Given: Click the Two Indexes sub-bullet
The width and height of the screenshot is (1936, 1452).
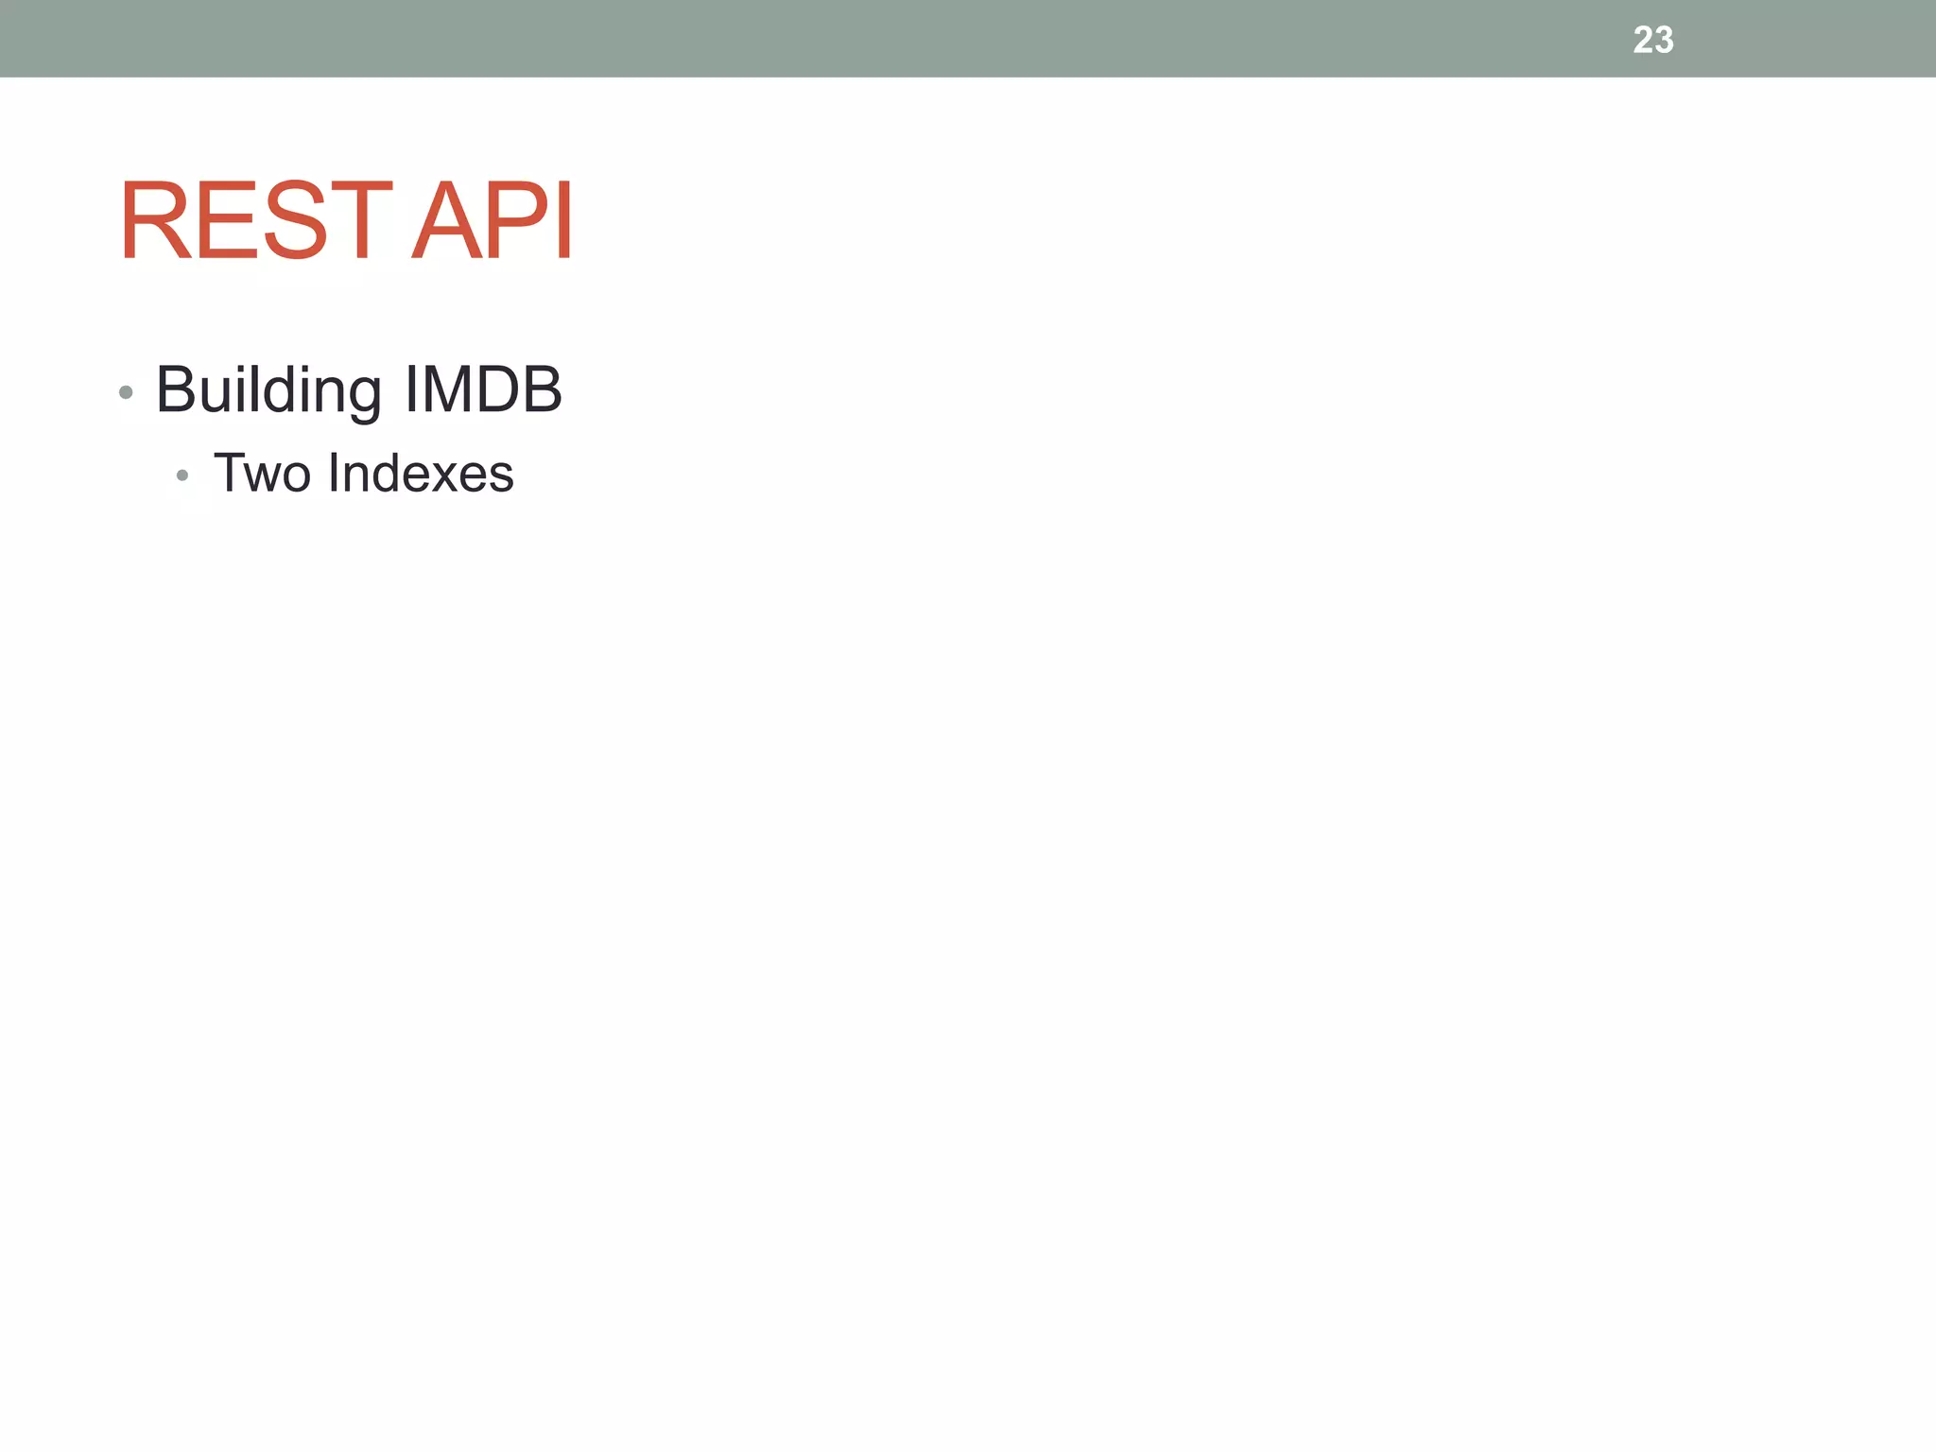Looking at the screenshot, I should point(364,473).
